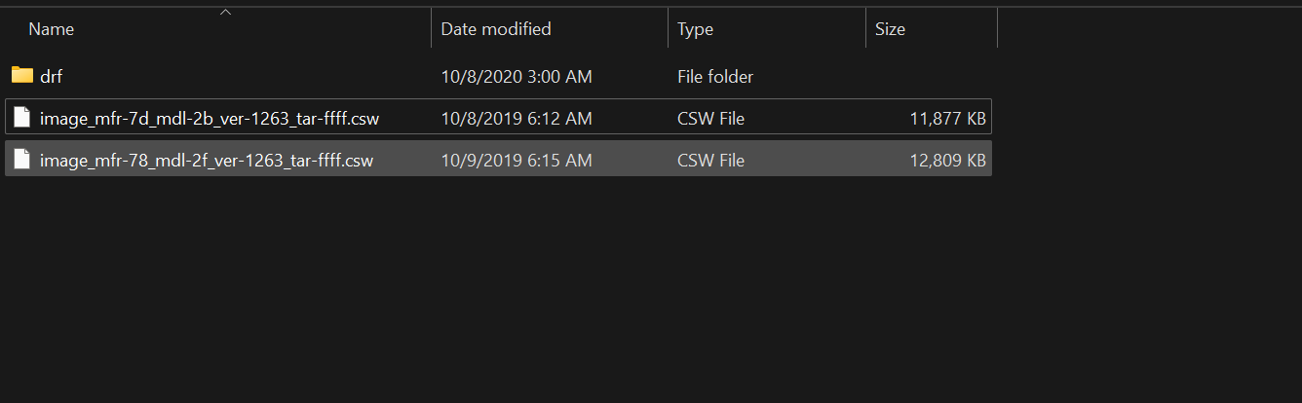Click the file icon for image_mfr-78_mdl-2f
Screen dimensions: 1302x403
tap(22, 160)
